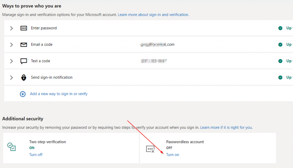The image size is (293, 168).
Task: Click the Passwordless account title
Action: pyautogui.click(x=185, y=142)
